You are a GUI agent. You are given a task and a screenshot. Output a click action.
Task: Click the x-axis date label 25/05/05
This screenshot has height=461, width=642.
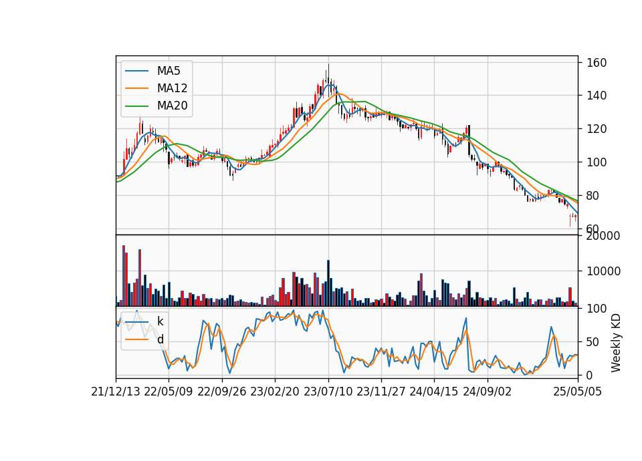coord(578,392)
